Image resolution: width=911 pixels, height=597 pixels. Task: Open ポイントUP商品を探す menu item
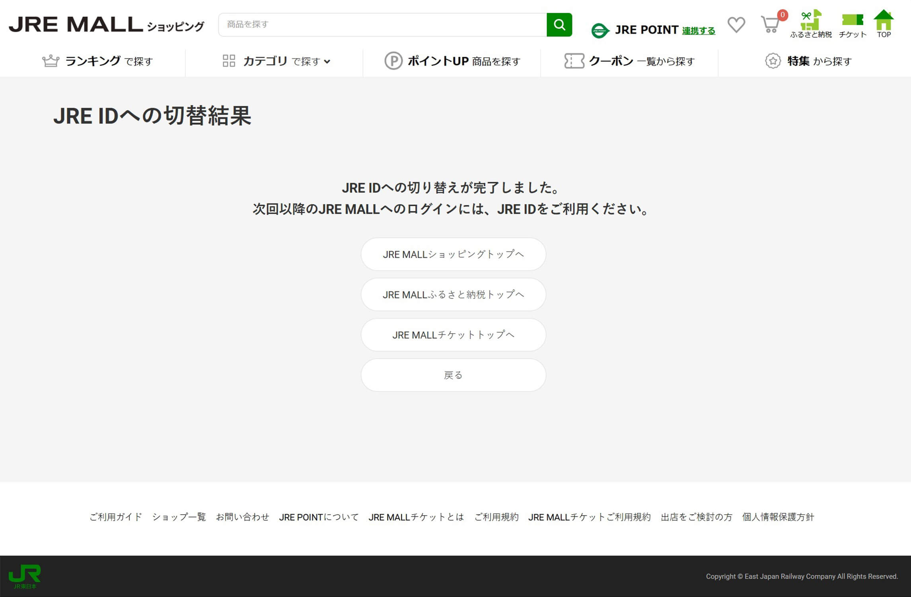(452, 61)
